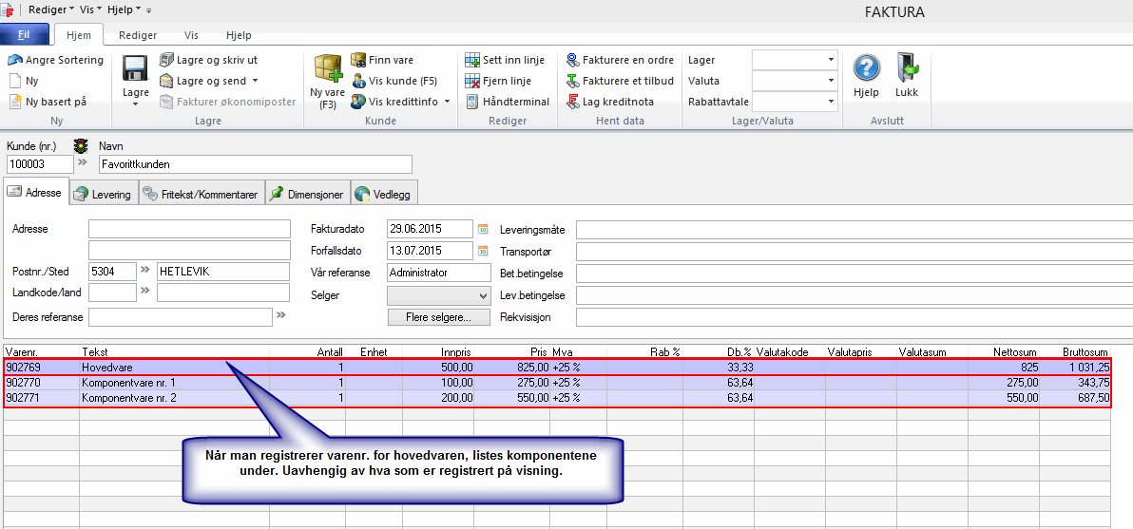Image resolution: width=1133 pixels, height=529 pixels.
Task: Click Sett inn linje
Action: [x=505, y=60]
